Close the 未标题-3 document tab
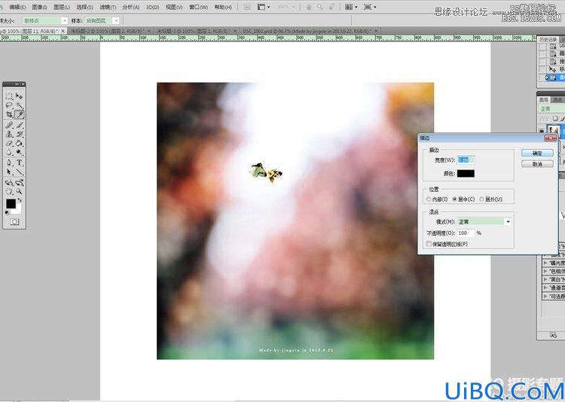The image size is (565, 402). click(235, 32)
